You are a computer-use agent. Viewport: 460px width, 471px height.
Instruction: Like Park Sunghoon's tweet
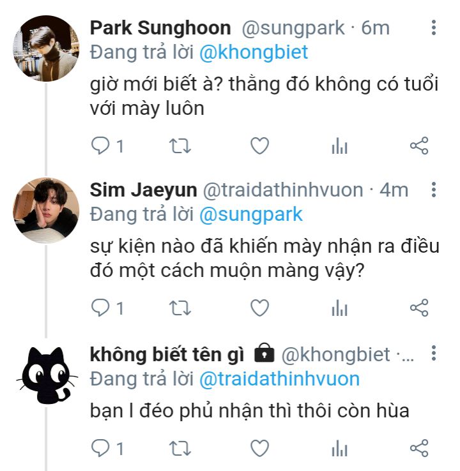(259, 147)
